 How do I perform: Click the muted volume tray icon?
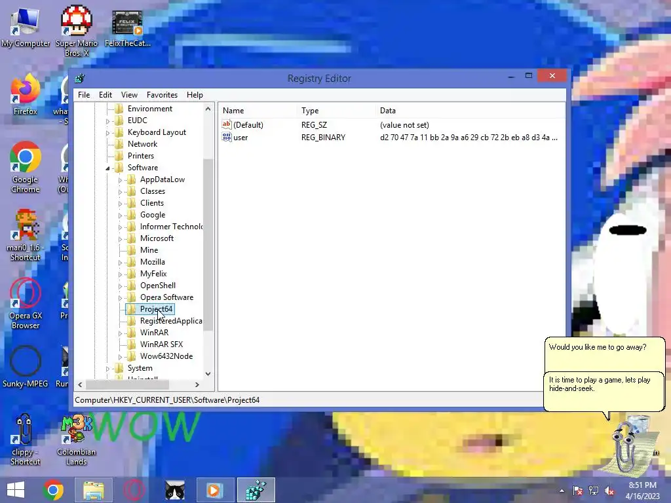pyautogui.click(x=609, y=491)
